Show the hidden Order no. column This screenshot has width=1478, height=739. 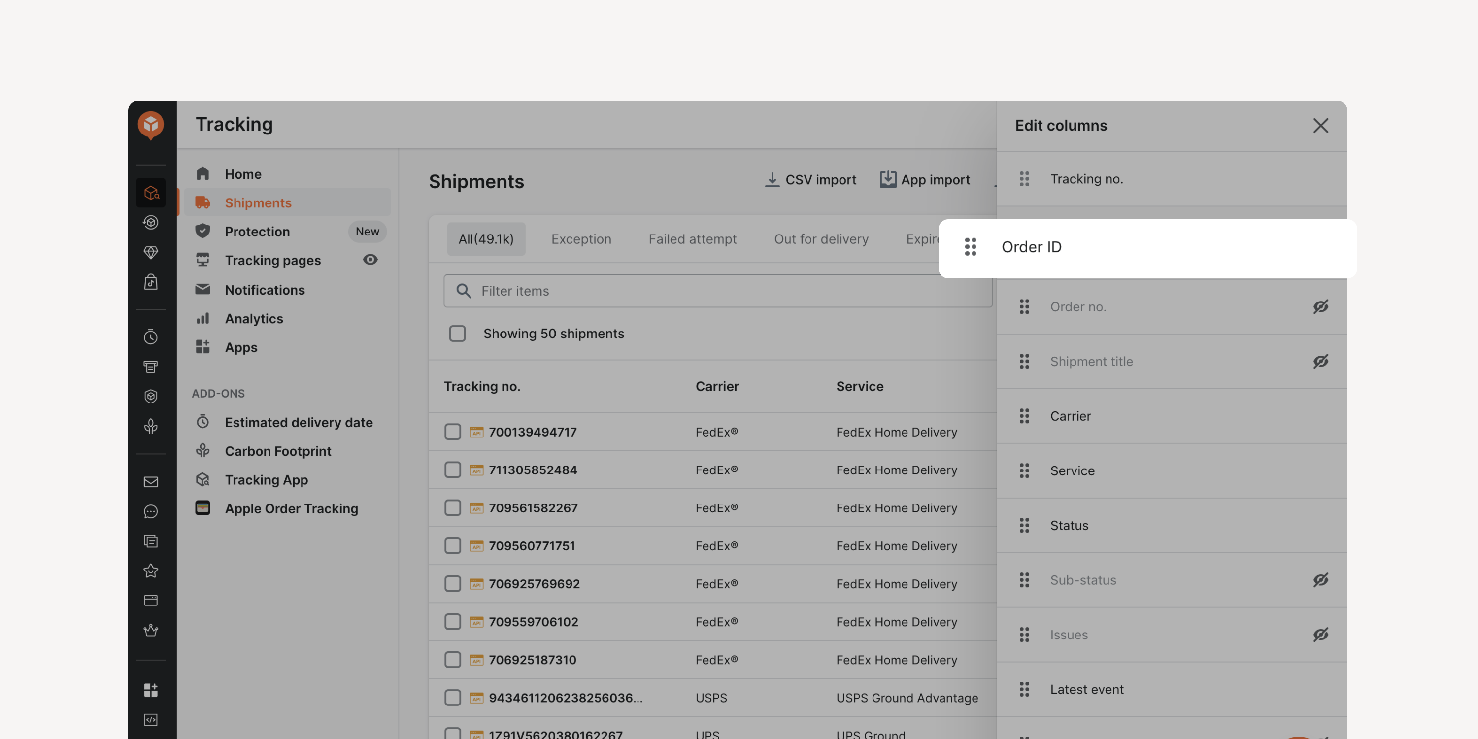tap(1320, 307)
